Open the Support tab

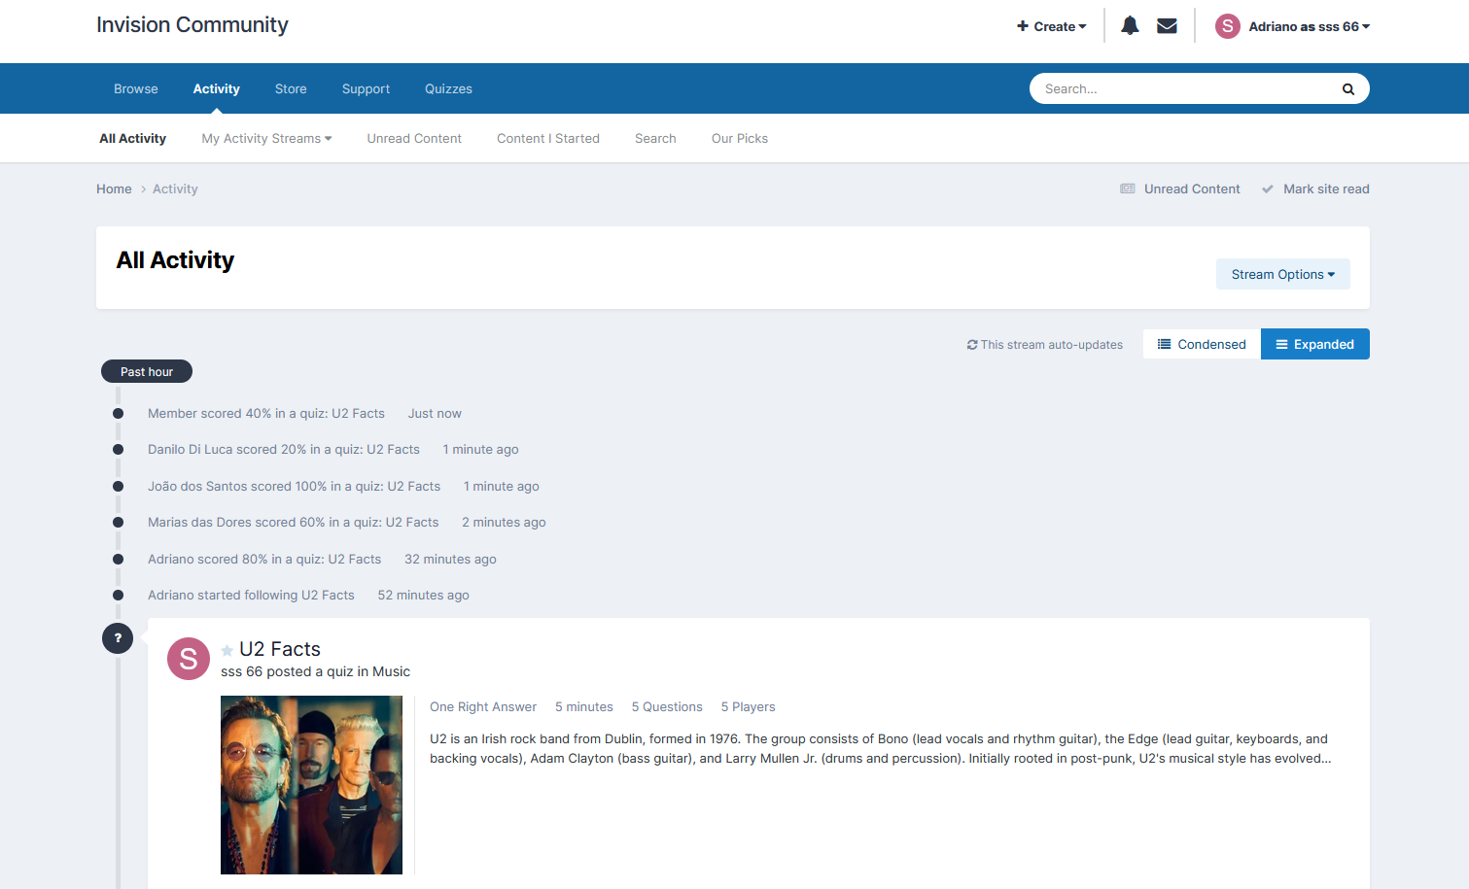coord(366,89)
